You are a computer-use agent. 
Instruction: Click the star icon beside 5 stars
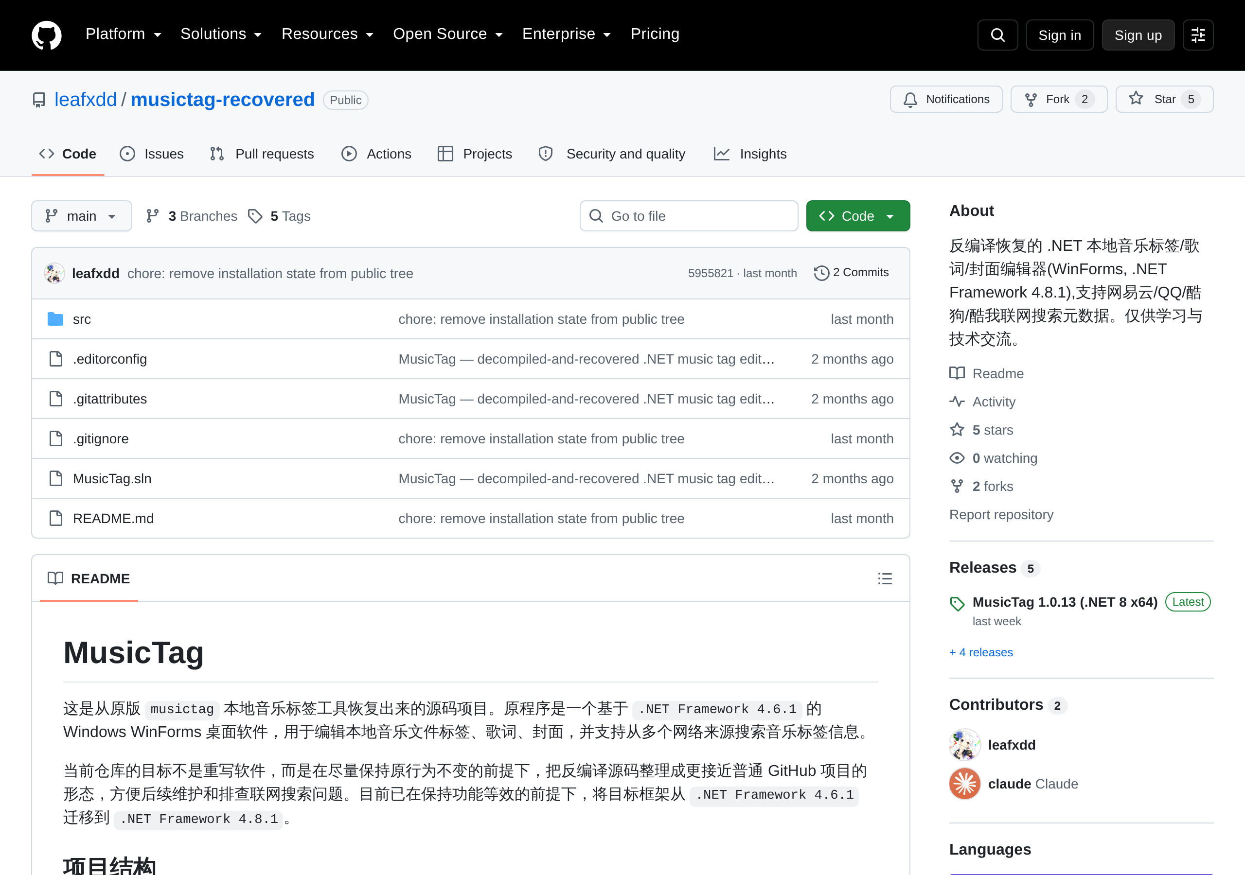pos(957,430)
